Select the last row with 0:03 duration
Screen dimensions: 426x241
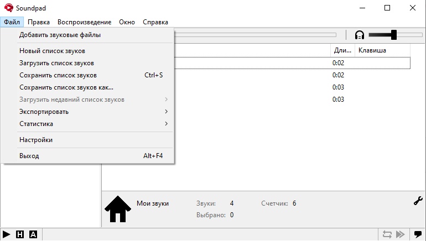click(292, 99)
